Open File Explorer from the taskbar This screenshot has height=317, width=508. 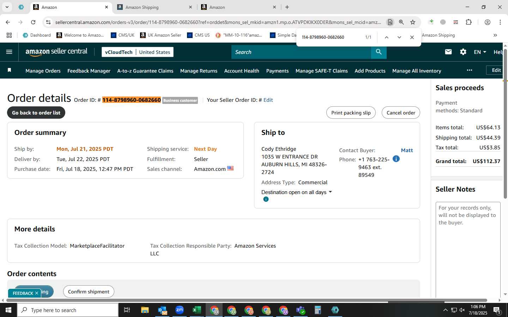145,310
